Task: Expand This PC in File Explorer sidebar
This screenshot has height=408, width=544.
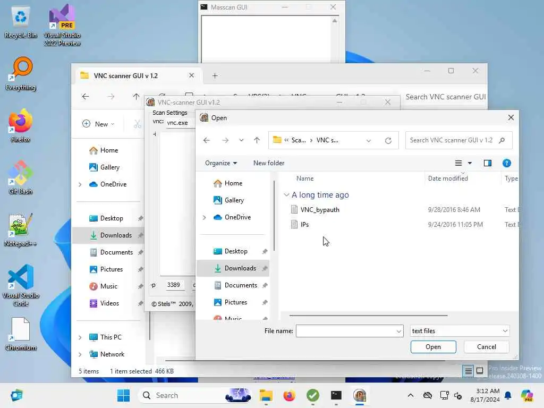Action: coord(80,337)
